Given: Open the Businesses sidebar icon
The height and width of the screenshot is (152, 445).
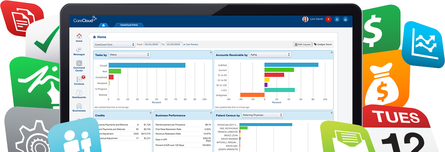Looking at the screenshot, I should (x=79, y=108).
